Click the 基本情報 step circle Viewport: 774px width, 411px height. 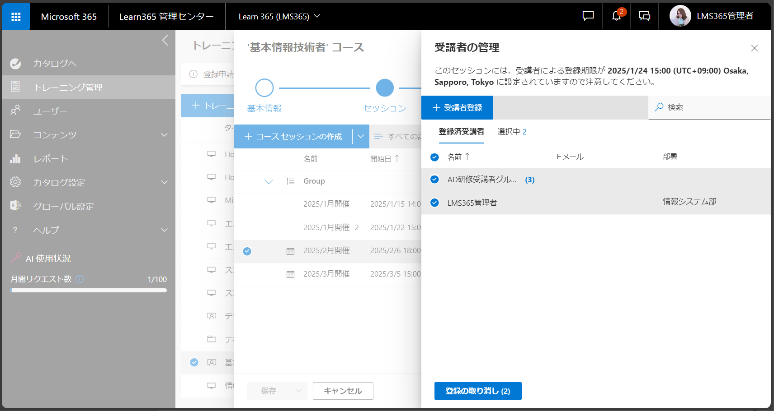pyautogui.click(x=264, y=88)
